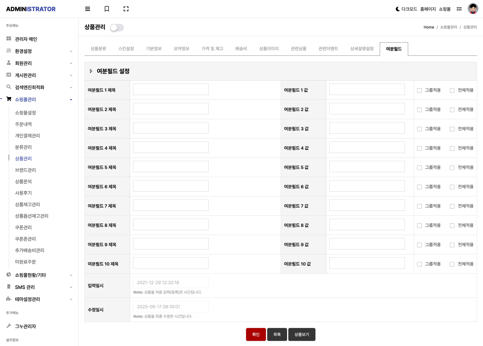Toggle the switch next to 상품관리 title
The width and height of the screenshot is (483, 346).
117,28
